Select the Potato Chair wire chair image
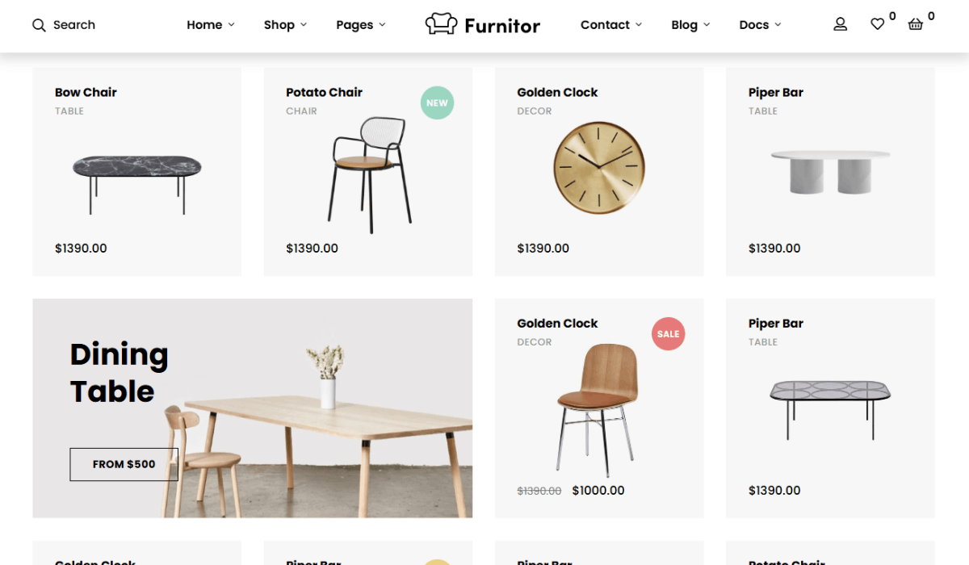Image resolution: width=969 pixels, height=565 pixels. tap(368, 175)
